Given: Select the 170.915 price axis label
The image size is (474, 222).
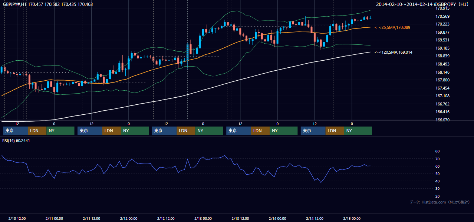Looking at the screenshot, I should pos(442,8).
